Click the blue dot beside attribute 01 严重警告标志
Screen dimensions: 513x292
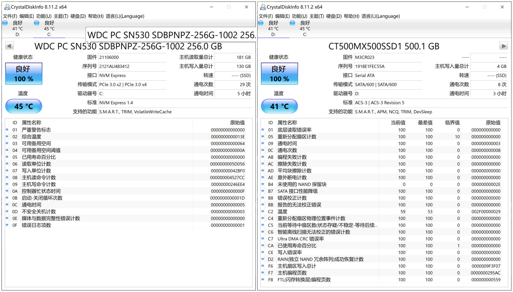pos(7,130)
